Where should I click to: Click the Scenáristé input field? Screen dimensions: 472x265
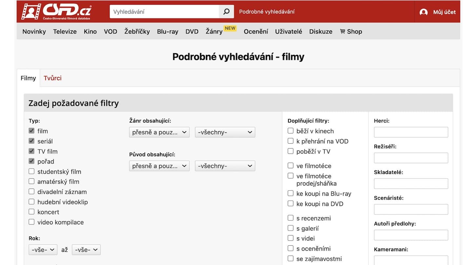click(x=411, y=209)
